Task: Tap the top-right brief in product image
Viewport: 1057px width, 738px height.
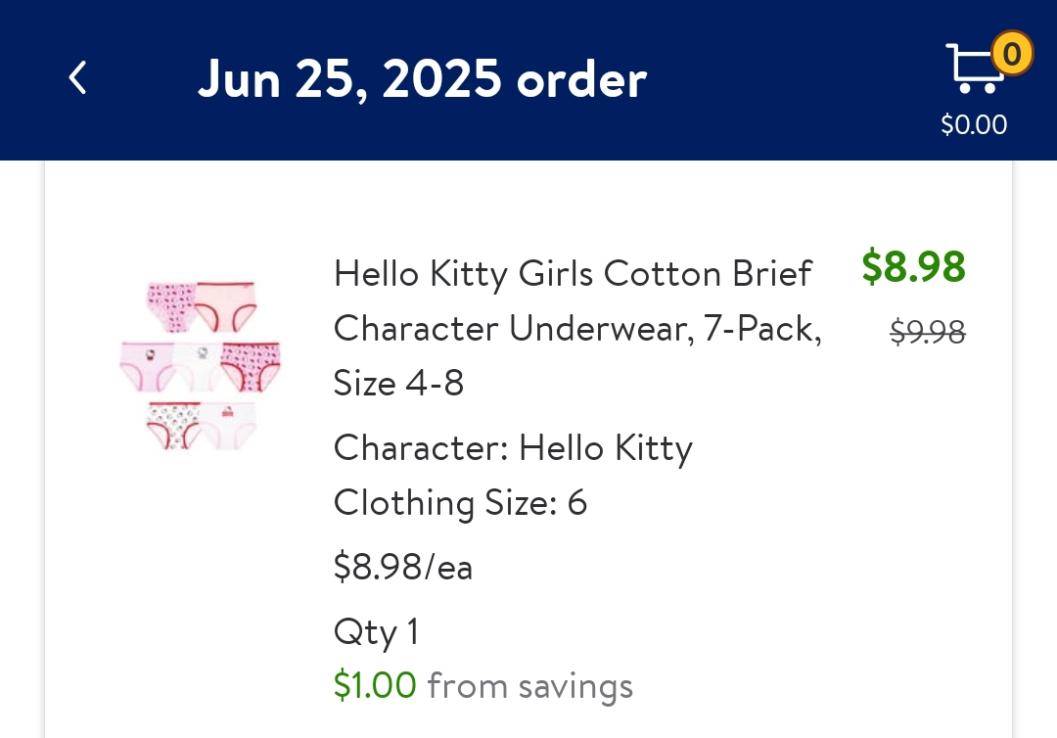Action: 226,304
